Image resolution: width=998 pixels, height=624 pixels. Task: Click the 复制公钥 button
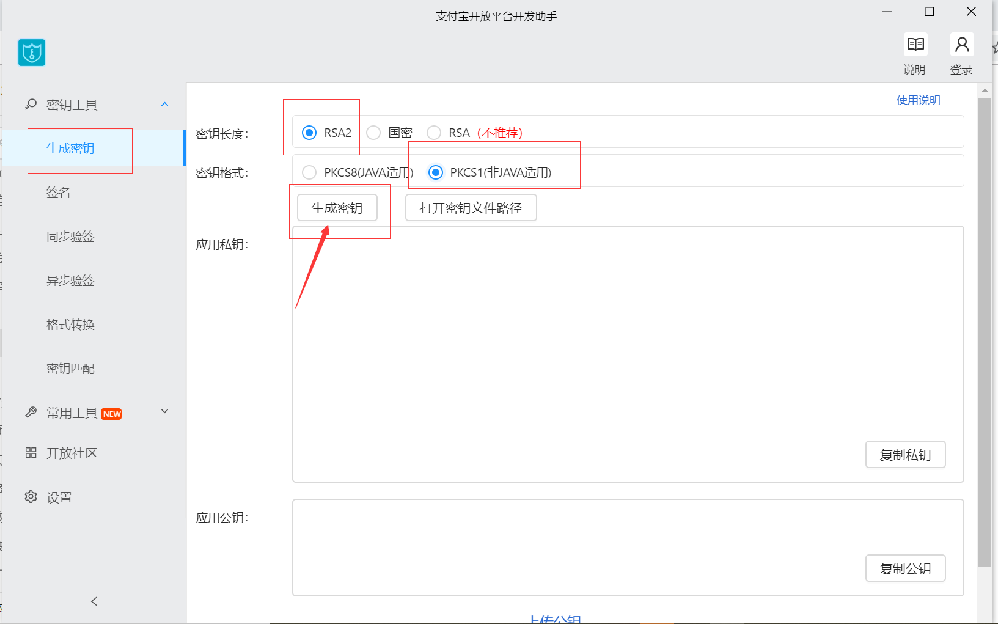(x=906, y=568)
